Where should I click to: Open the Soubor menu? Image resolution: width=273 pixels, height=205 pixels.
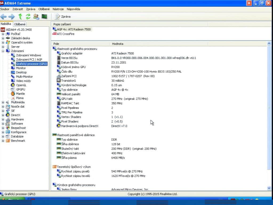[5, 9]
